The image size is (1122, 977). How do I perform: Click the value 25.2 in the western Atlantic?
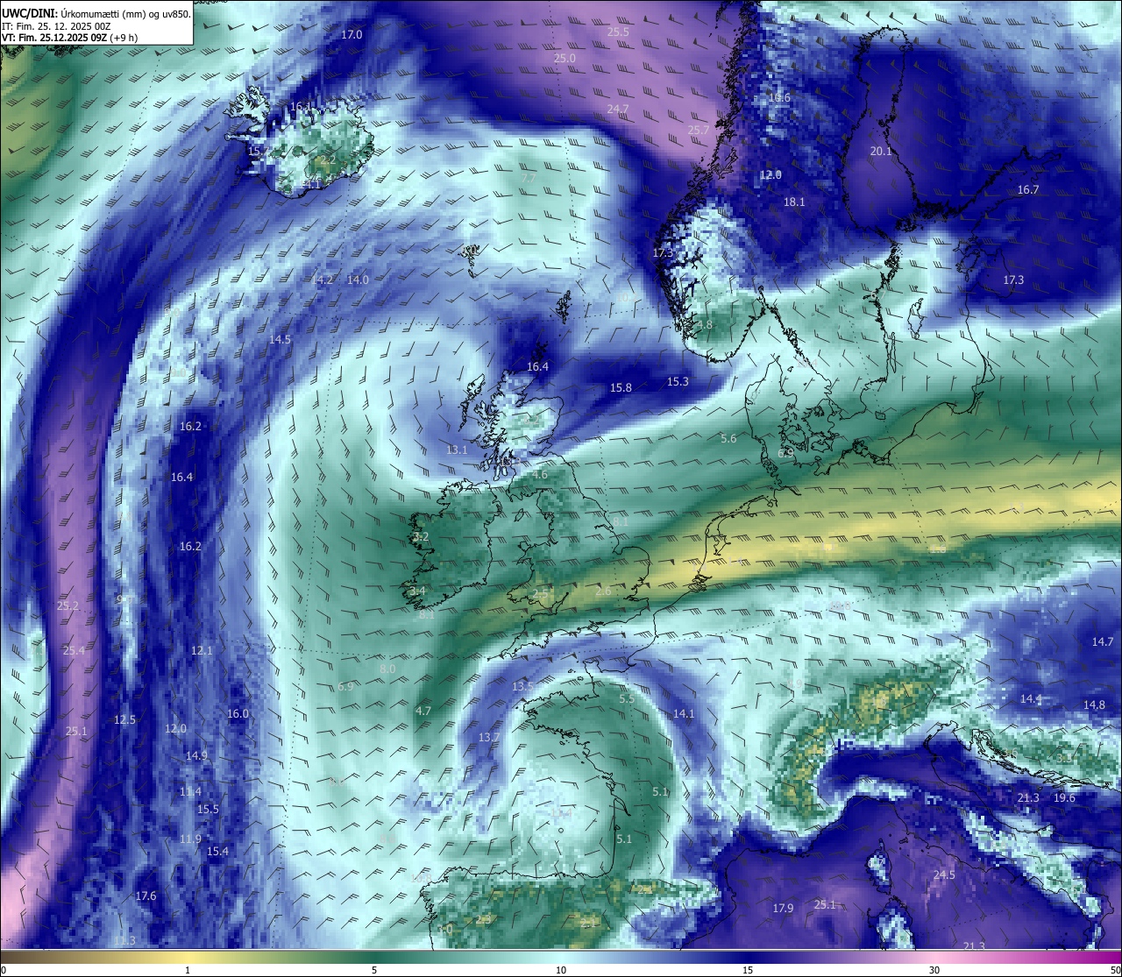[67, 605]
